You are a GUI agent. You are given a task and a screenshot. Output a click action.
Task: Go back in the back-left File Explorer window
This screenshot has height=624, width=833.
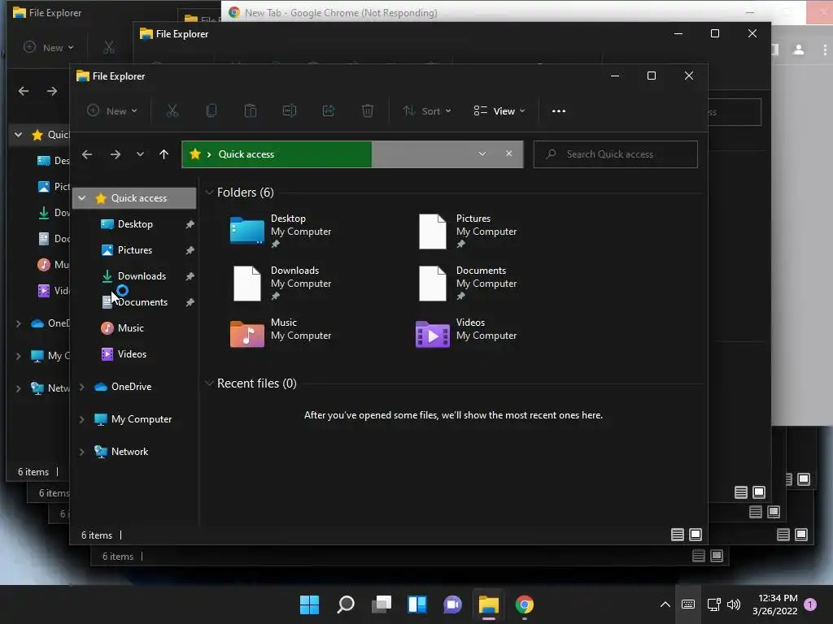[24, 91]
